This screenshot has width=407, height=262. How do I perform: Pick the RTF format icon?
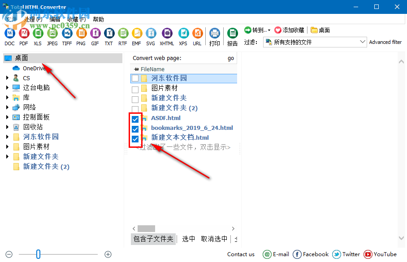(123, 33)
